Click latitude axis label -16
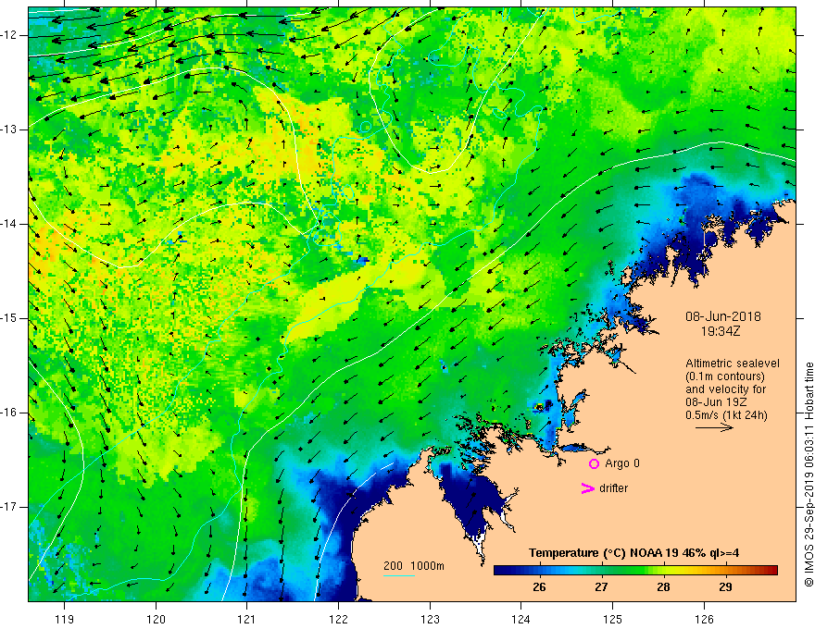 9,413
